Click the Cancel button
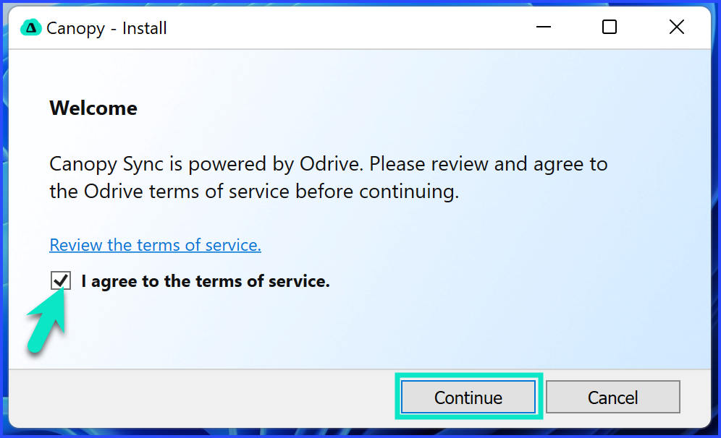 (x=612, y=397)
